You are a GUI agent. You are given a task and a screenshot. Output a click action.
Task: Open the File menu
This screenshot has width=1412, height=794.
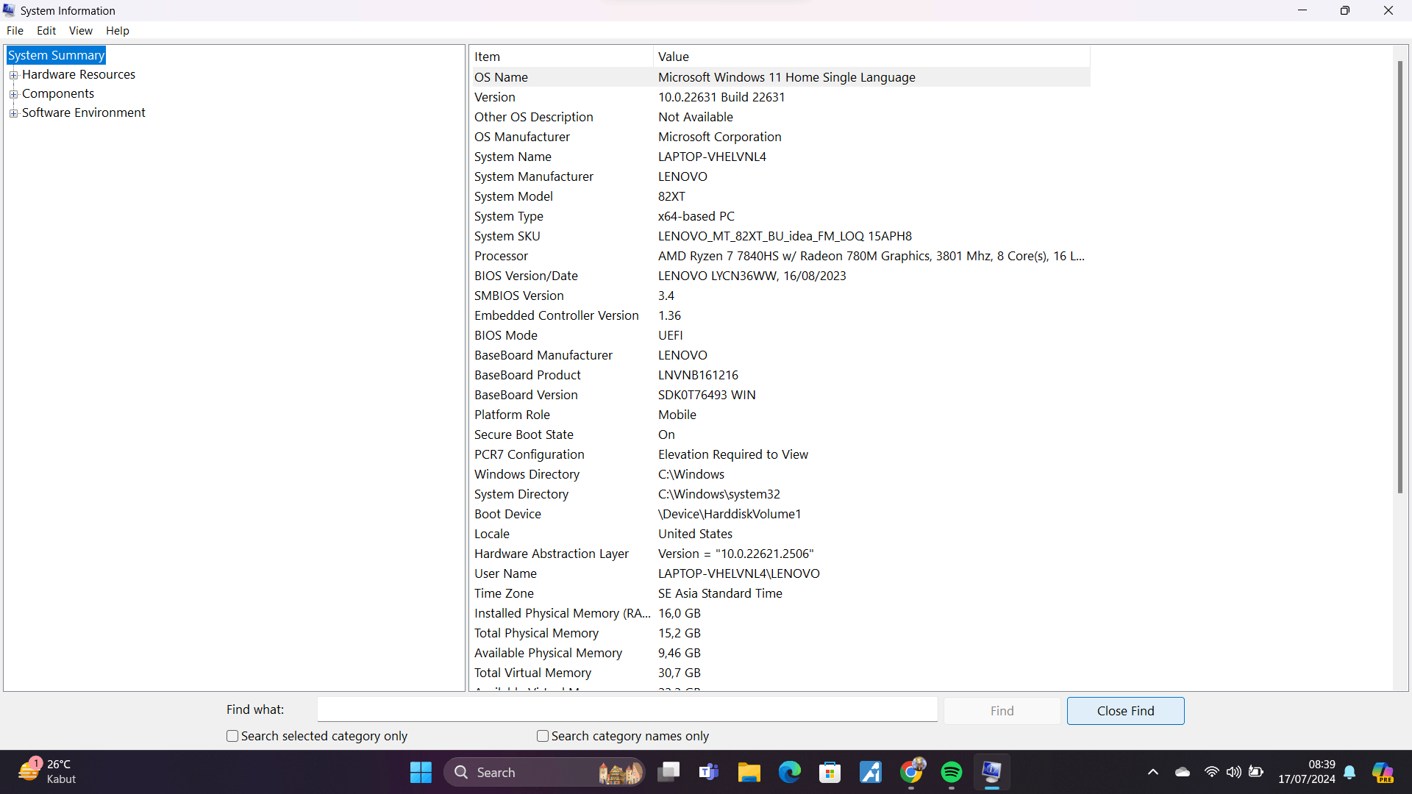15,30
